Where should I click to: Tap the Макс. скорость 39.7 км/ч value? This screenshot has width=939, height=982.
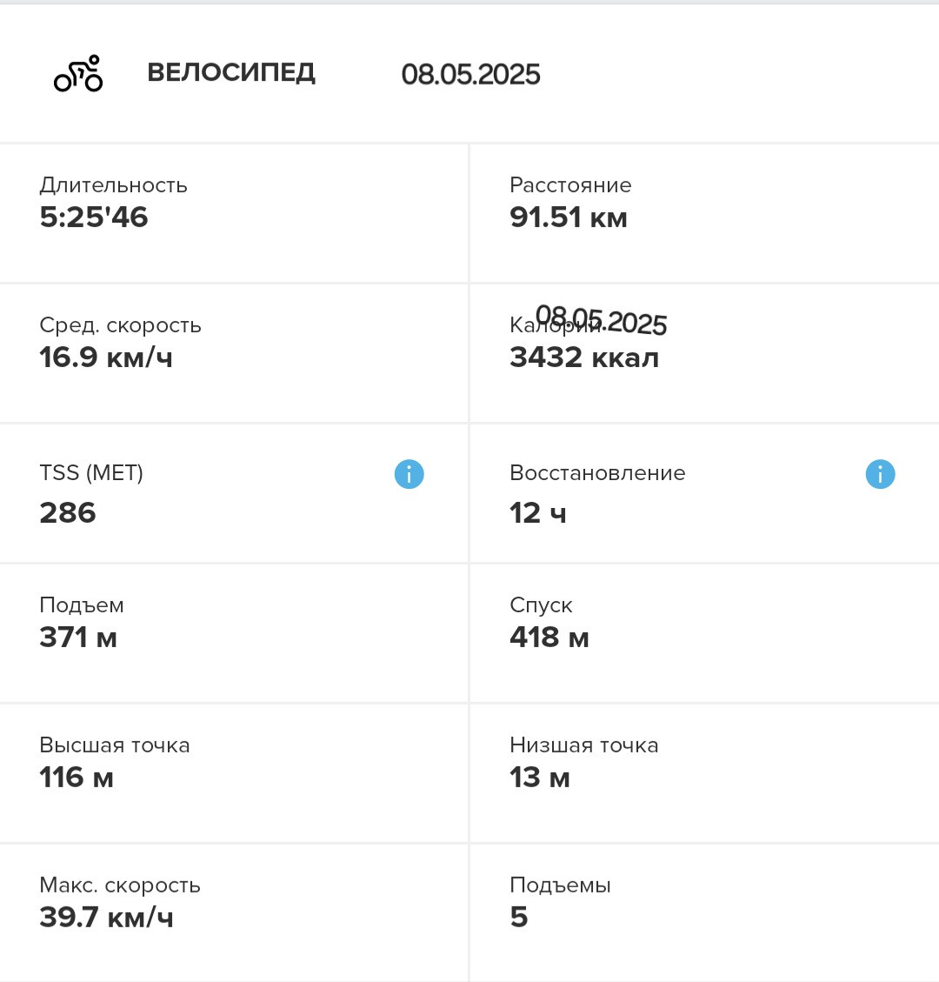[x=106, y=918]
